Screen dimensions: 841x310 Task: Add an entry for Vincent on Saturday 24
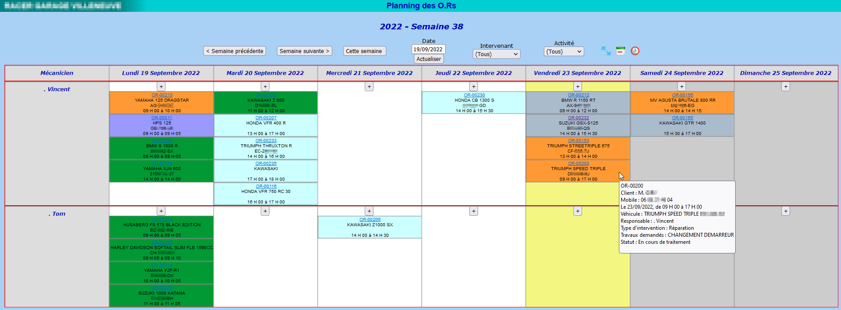coord(681,87)
